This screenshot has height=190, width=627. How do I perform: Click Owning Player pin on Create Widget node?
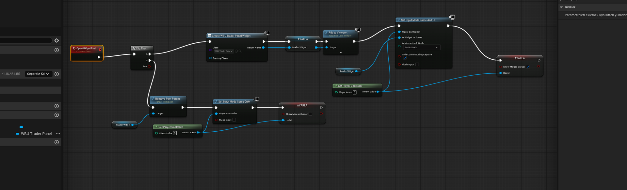(x=210, y=58)
